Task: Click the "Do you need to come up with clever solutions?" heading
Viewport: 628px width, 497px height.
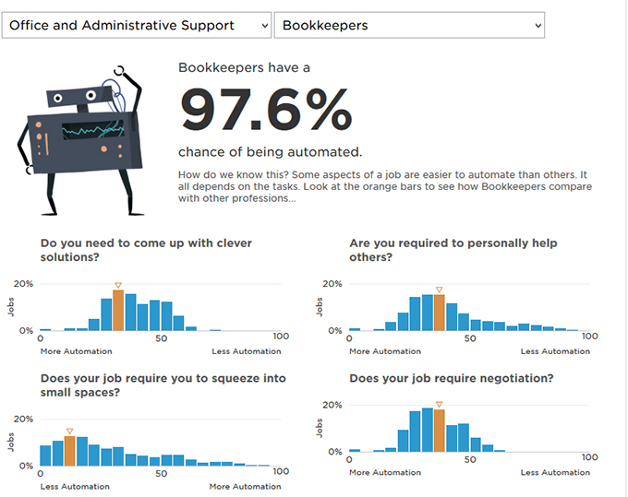Action: pyautogui.click(x=146, y=250)
